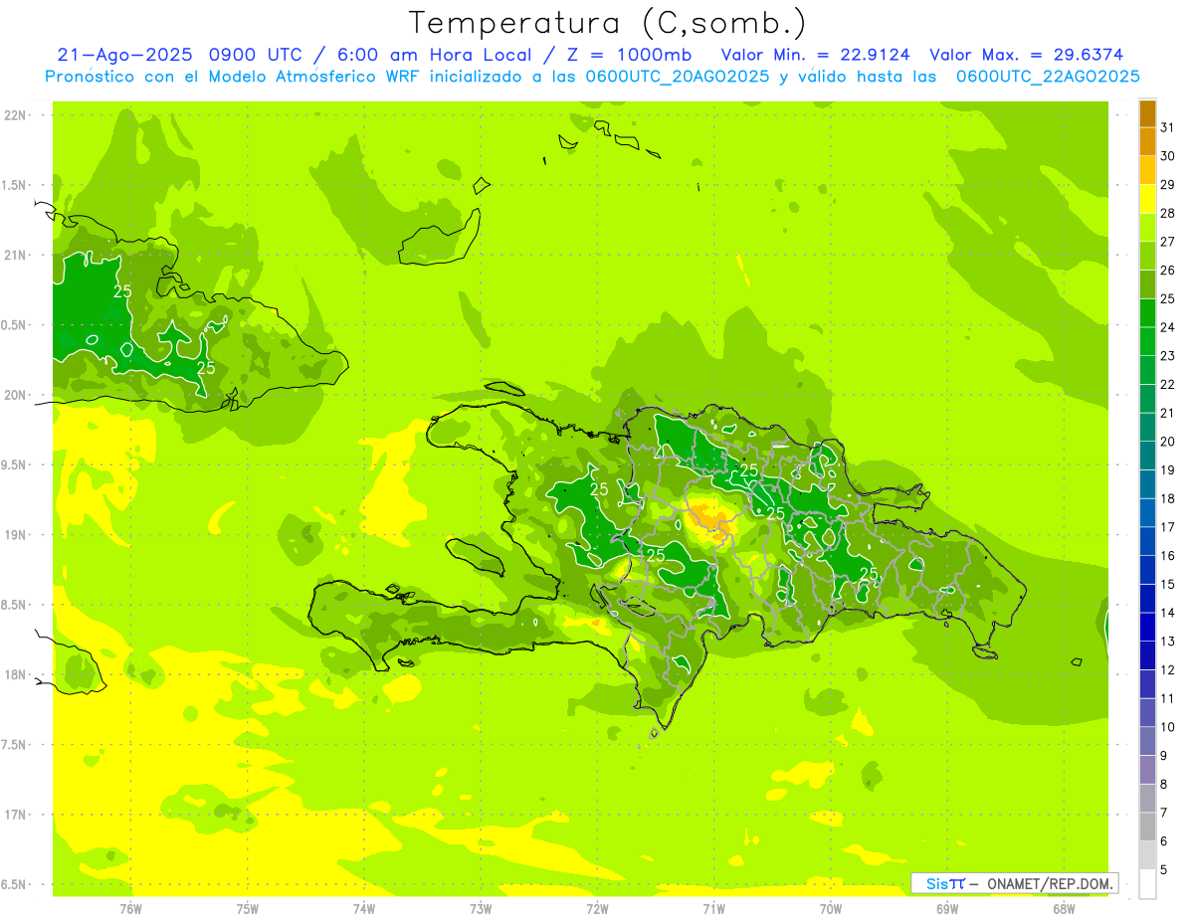Click the "76W" longitude axis label
Screen dimensions: 1194x922
point(130,908)
